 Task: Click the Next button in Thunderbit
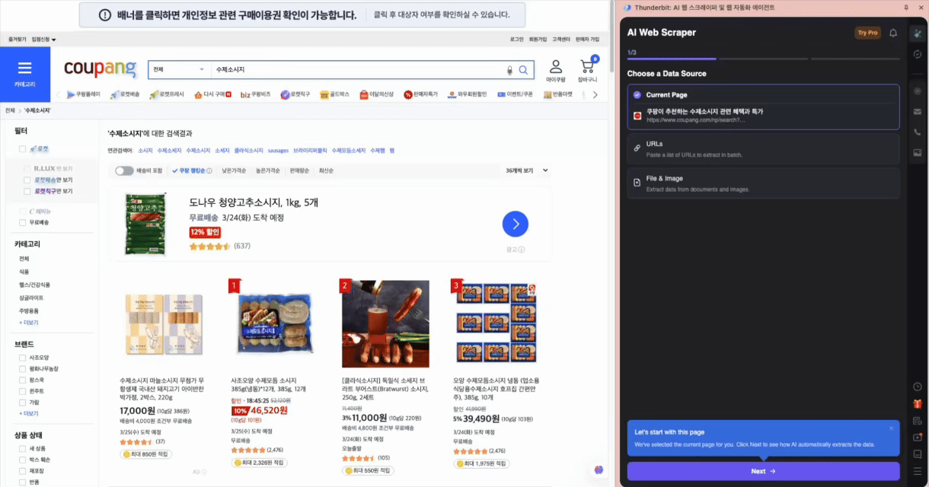(x=763, y=471)
